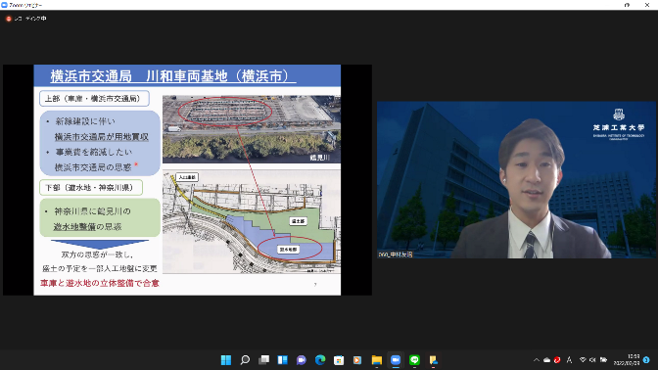Open File Explorer from taskbar
Viewport: 658px width, 370px height.
[376, 360]
